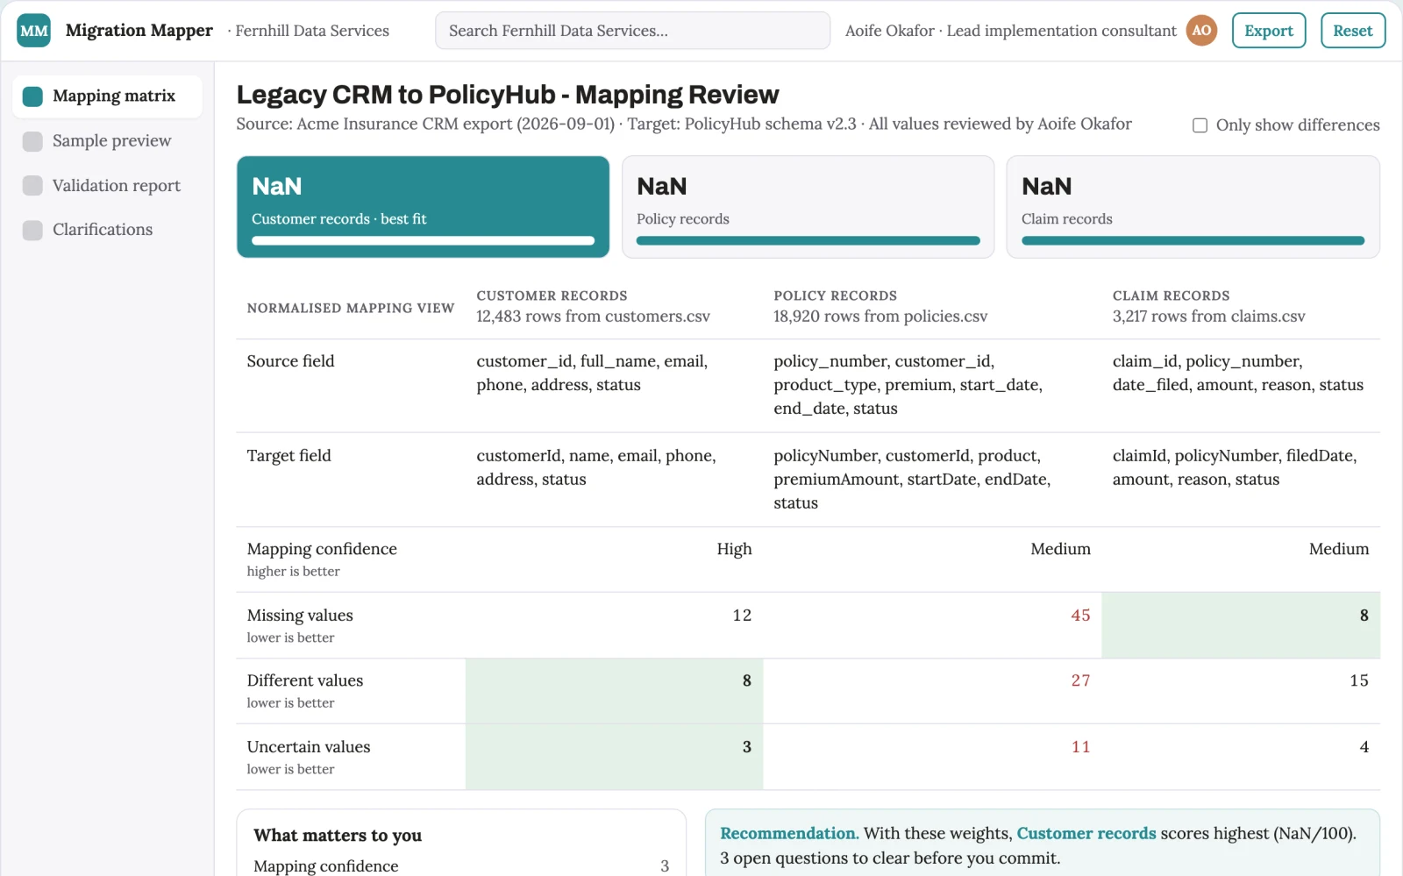Click the Recommendation summary text
1403x876 pixels.
click(1038, 846)
